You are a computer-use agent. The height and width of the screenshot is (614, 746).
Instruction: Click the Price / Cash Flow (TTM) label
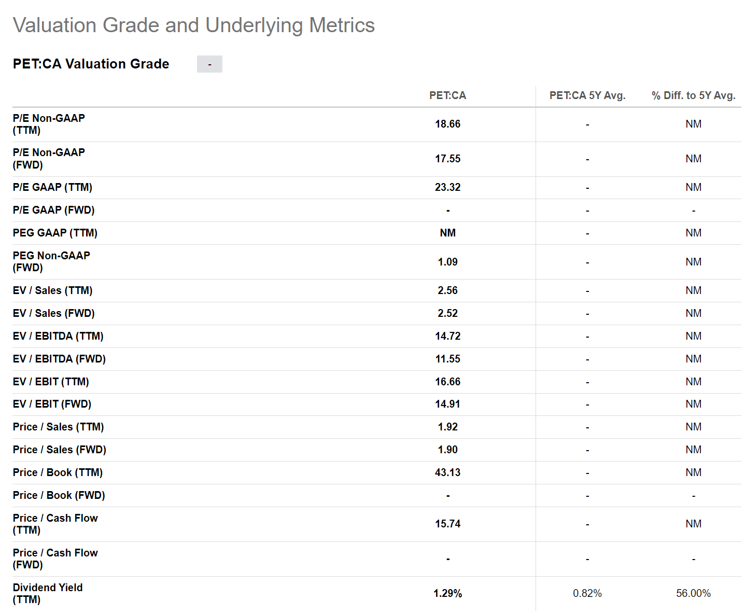click(x=55, y=524)
